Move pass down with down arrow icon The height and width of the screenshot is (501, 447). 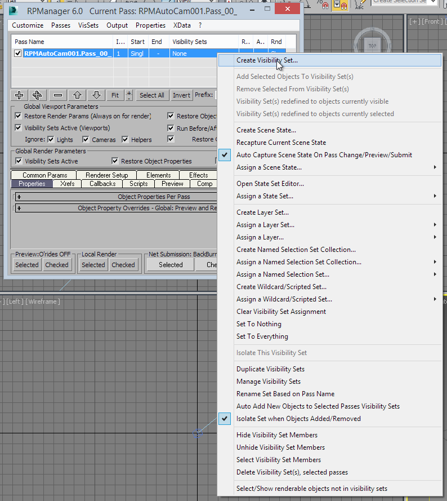click(96, 95)
